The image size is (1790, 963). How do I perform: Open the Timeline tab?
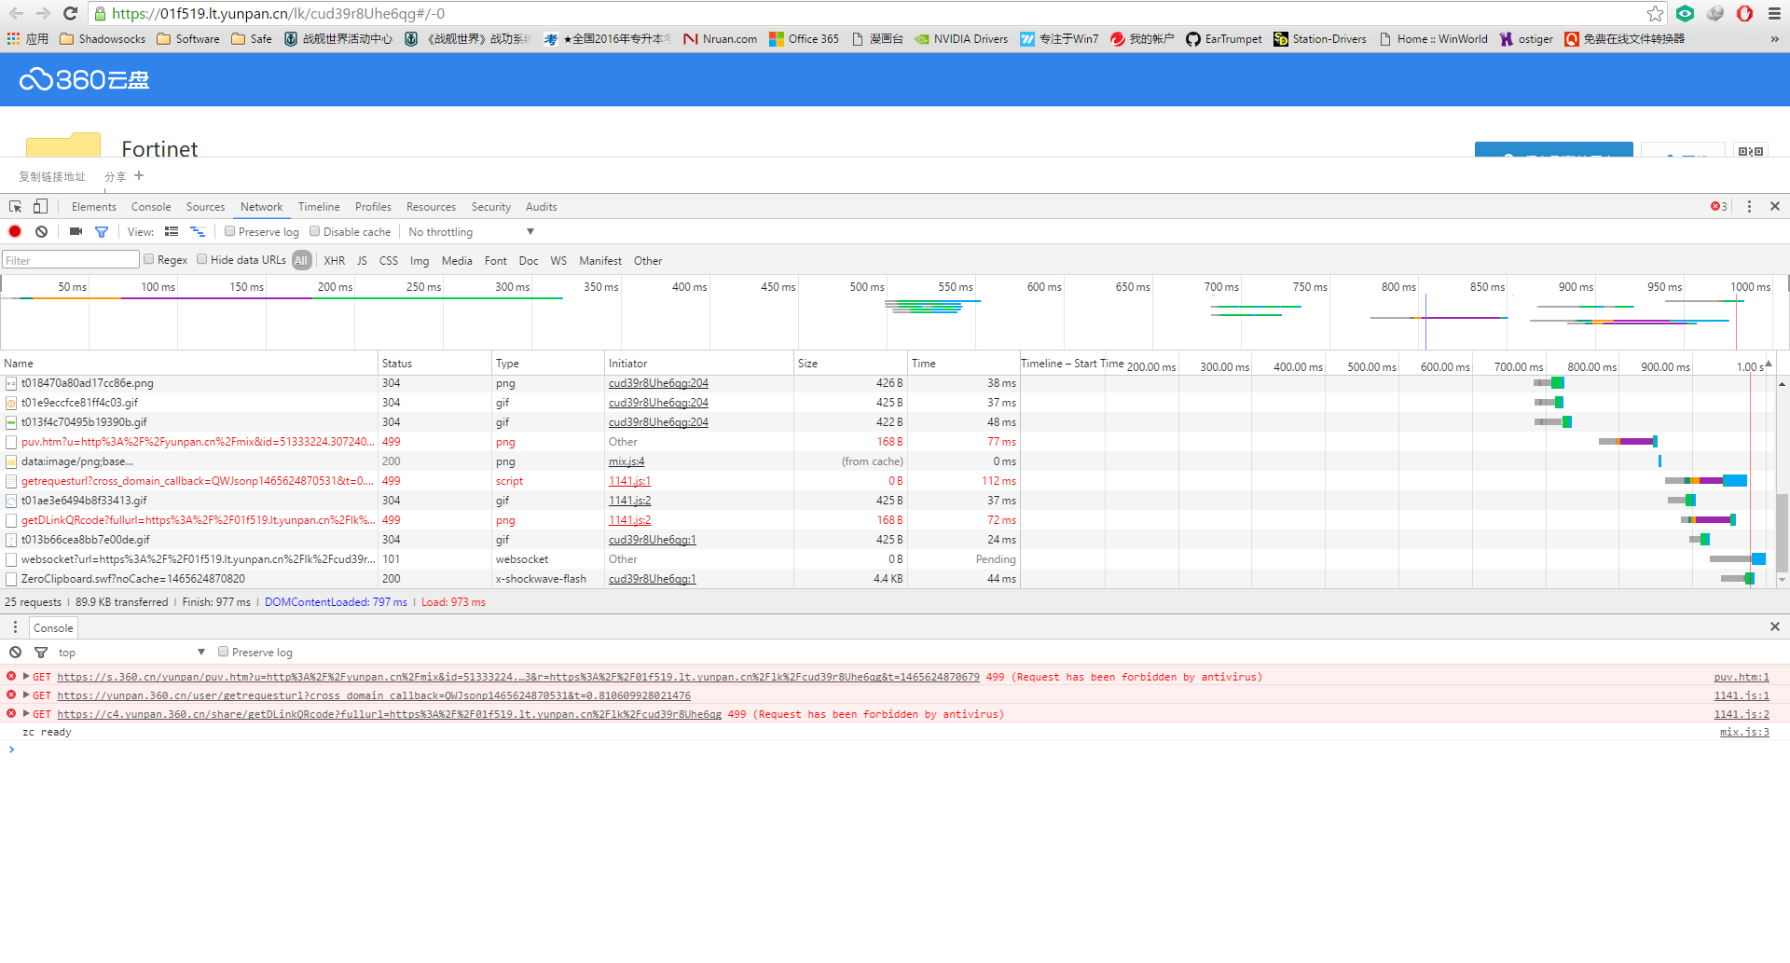[x=319, y=207]
